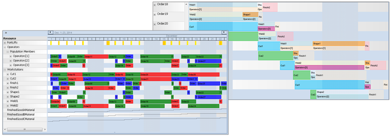This screenshot has width=391, height=136.
Task: Expand the Operators[2] row
Action: click(11, 61)
